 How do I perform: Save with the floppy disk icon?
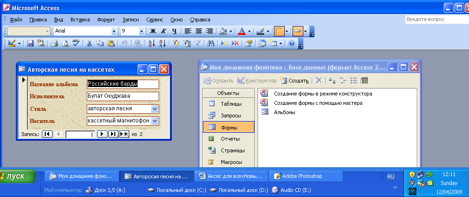point(30,44)
